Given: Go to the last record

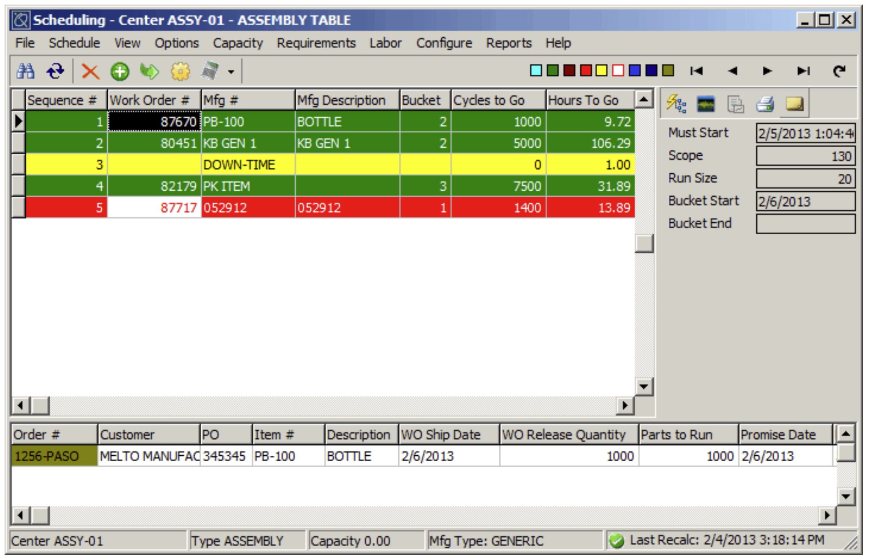Looking at the screenshot, I should pos(803,71).
